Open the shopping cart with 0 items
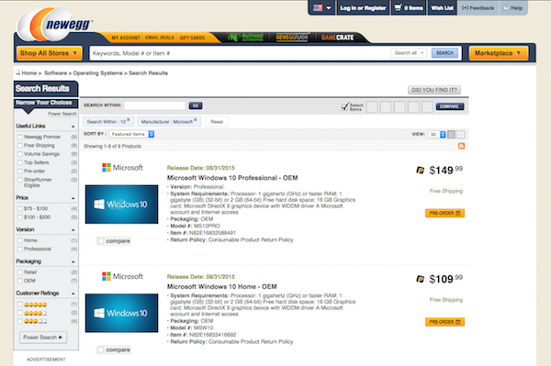Image resolution: width=551 pixels, height=366 pixels. click(409, 7)
